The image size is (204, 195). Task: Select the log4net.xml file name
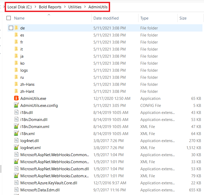[x=31, y=148]
